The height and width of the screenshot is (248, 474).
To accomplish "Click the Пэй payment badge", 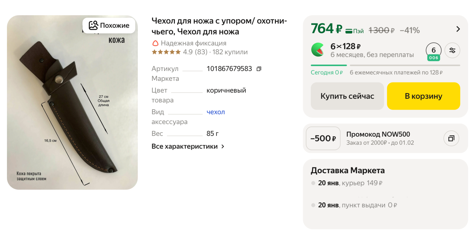I will tap(354, 30).
